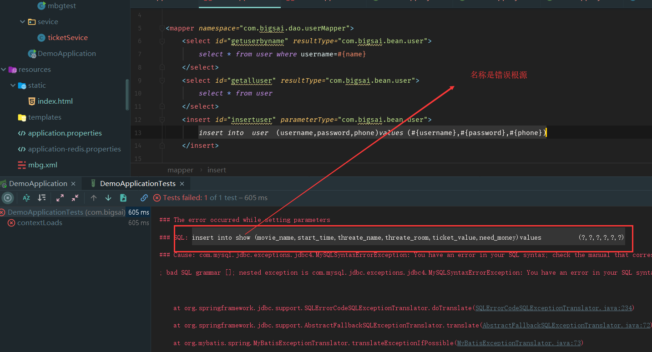Click the mbg.xml file icon

[22, 165]
